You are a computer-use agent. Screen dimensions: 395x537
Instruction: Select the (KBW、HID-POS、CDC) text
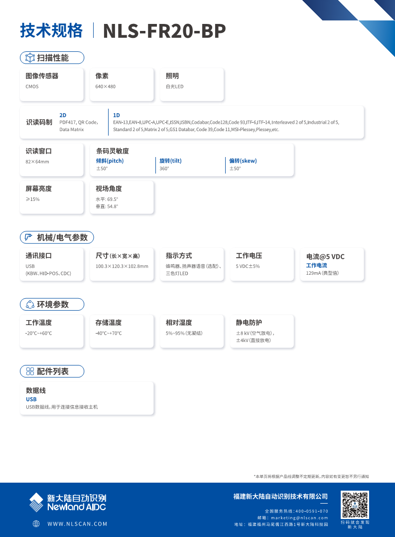tap(48, 273)
